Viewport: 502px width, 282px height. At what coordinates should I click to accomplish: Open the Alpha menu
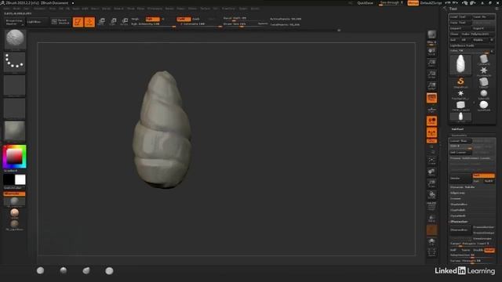pyautogui.click(x=7, y=9)
